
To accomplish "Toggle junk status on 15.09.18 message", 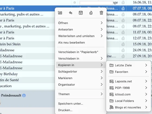I will click(123, 44).
